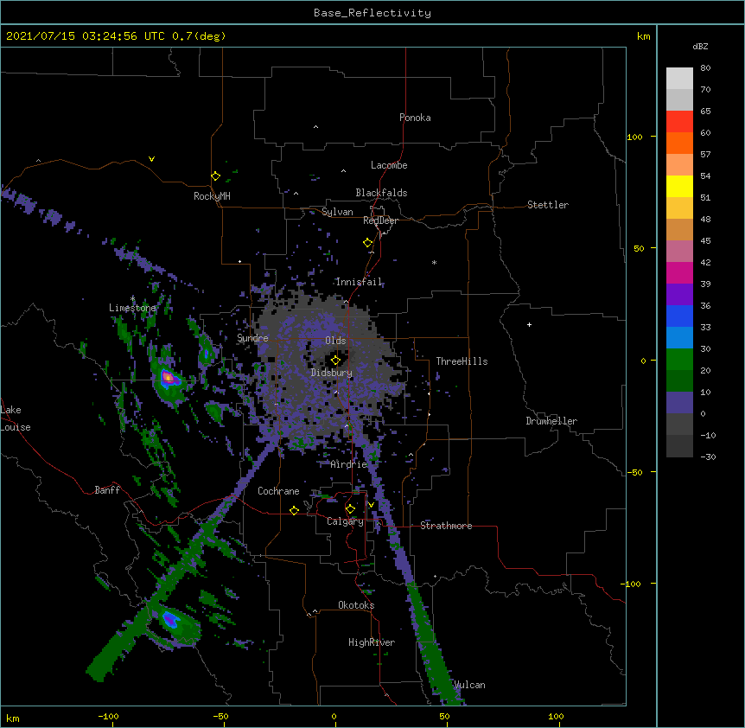This screenshot has width=745, height=728.
Task: Pick the slate blue swatch above 0 dBZ
Action: (x=679, y=403)
